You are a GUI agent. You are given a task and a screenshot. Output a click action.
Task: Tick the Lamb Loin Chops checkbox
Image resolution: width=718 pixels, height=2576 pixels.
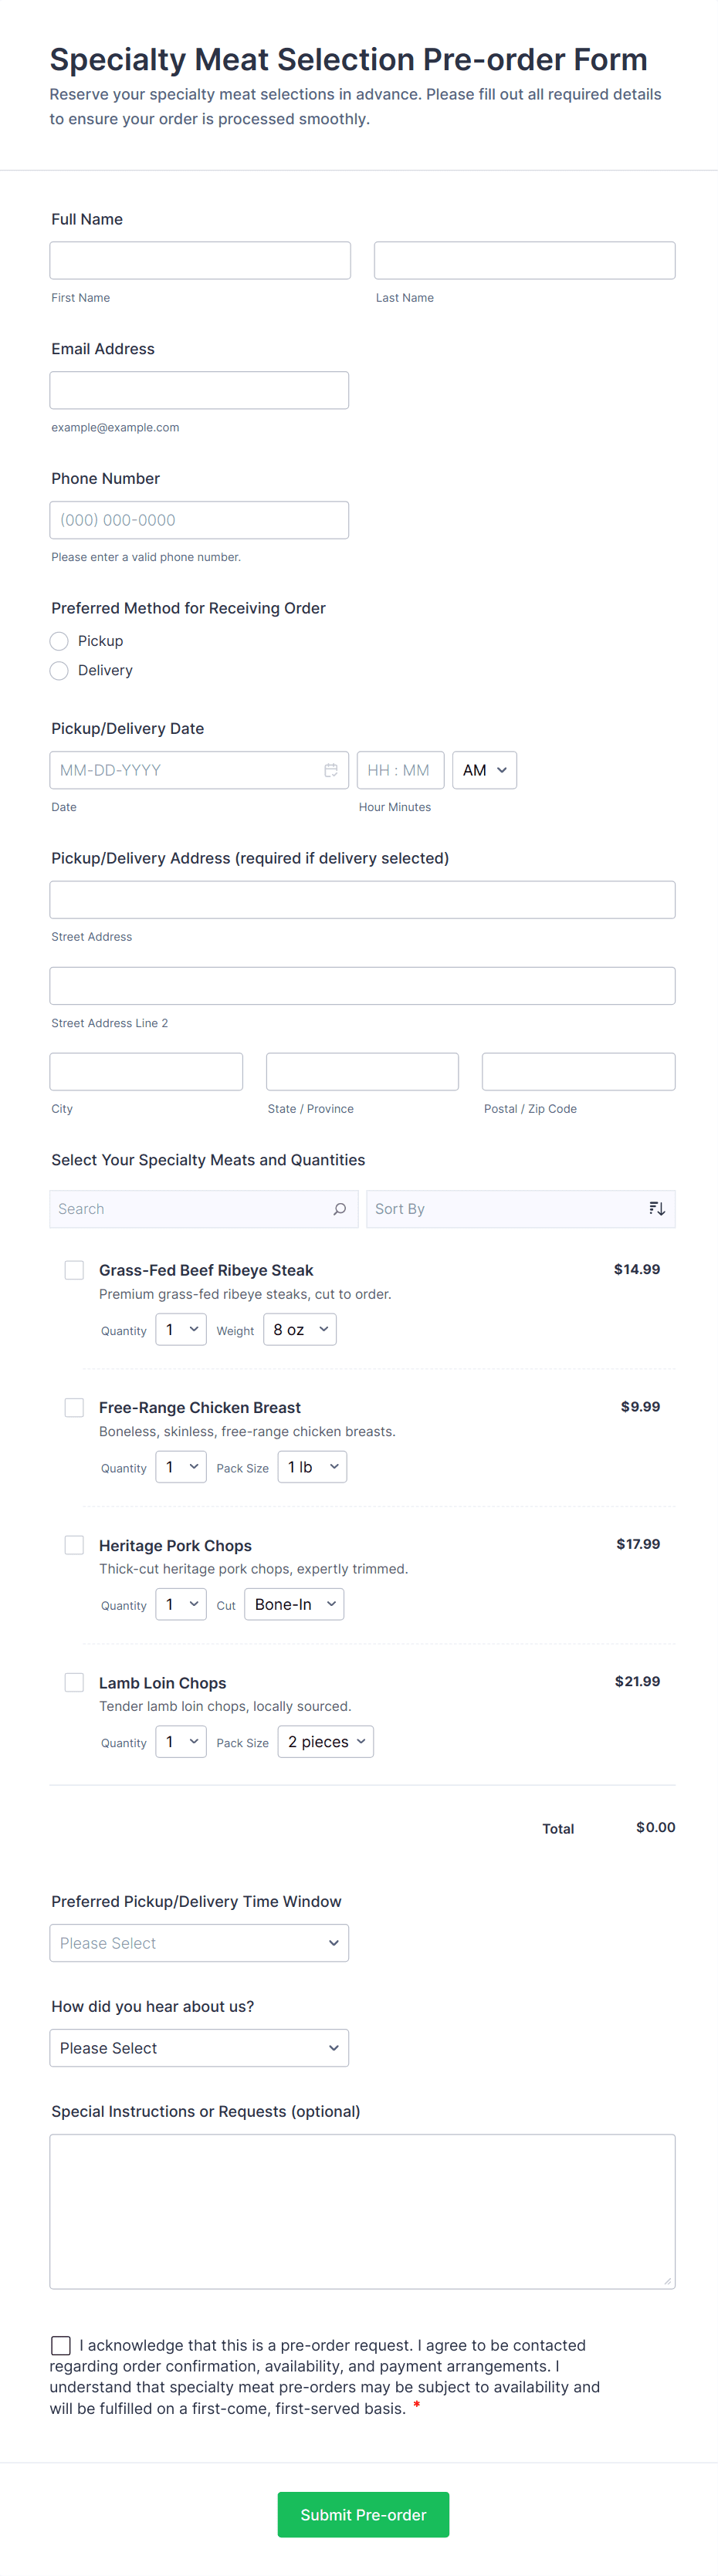pos(74,1682)
